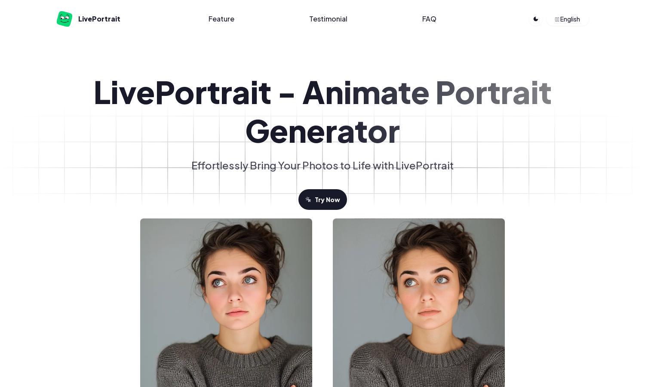Go to the Testimonial section

(328, 19)
